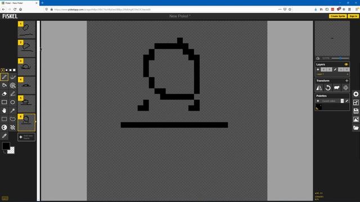Switch to the Piskel browser tab

[20, 3]
